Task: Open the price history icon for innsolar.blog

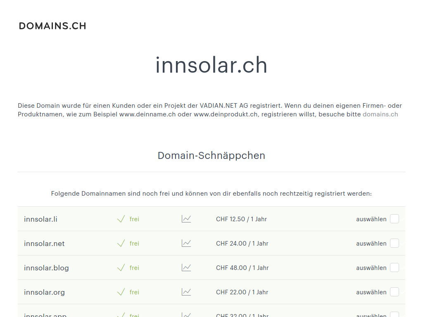Action: pyautogui.click(x=186, y=267)
